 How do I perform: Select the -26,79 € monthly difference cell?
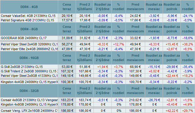(154, 100)
